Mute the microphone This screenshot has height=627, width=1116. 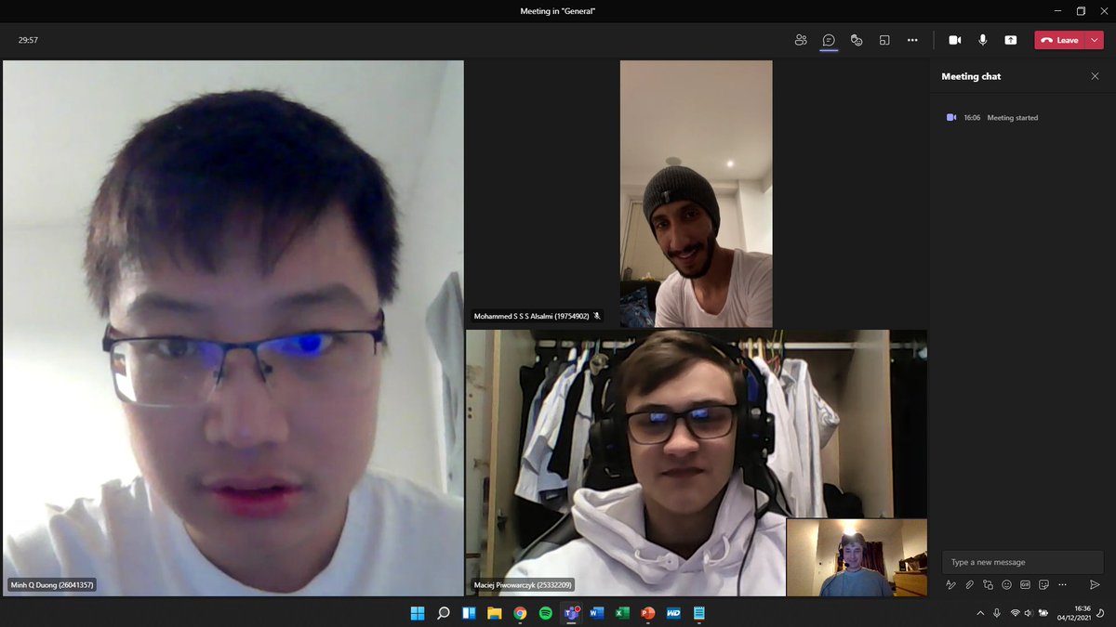pyautogui.click(x=982, y=40)
